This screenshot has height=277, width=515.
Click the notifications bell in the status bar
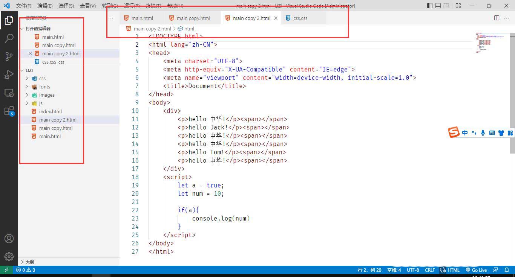point(507,270)
